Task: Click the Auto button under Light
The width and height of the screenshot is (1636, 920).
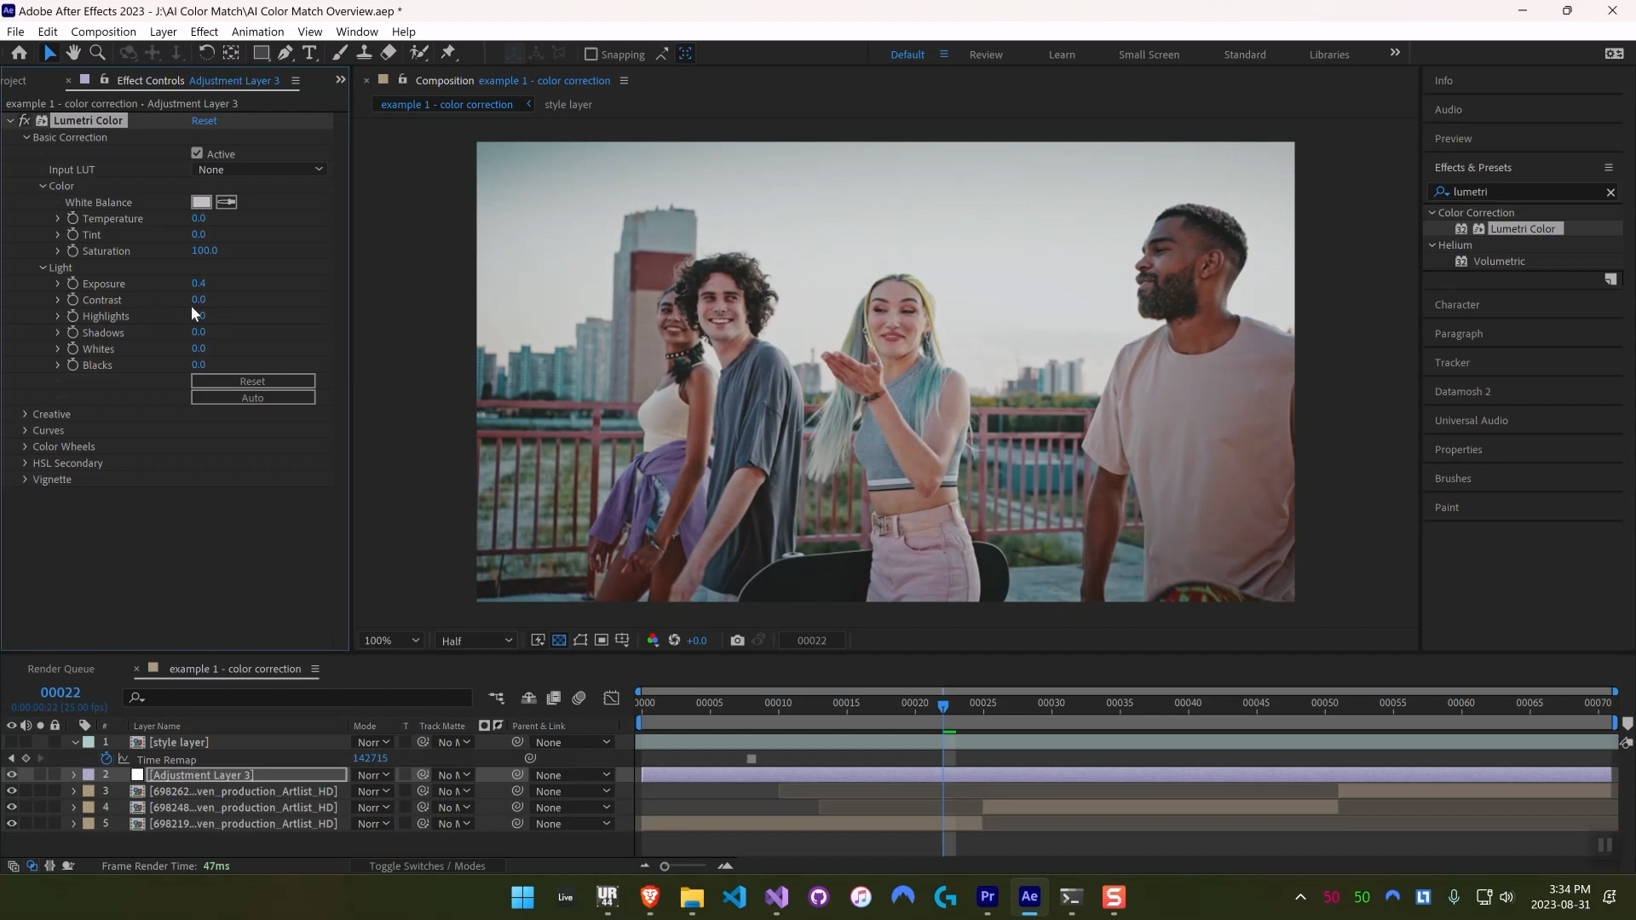Action: 253,398
